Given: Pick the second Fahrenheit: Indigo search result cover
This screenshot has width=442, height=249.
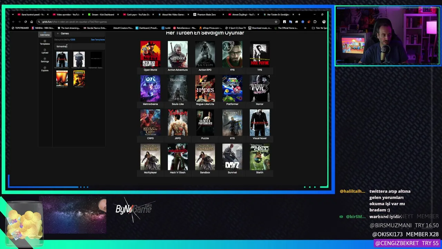Looking at the screenshot, I should click(x=79, y=59).
